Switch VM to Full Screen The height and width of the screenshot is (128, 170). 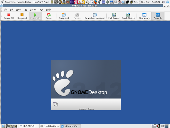coord(114,16)
